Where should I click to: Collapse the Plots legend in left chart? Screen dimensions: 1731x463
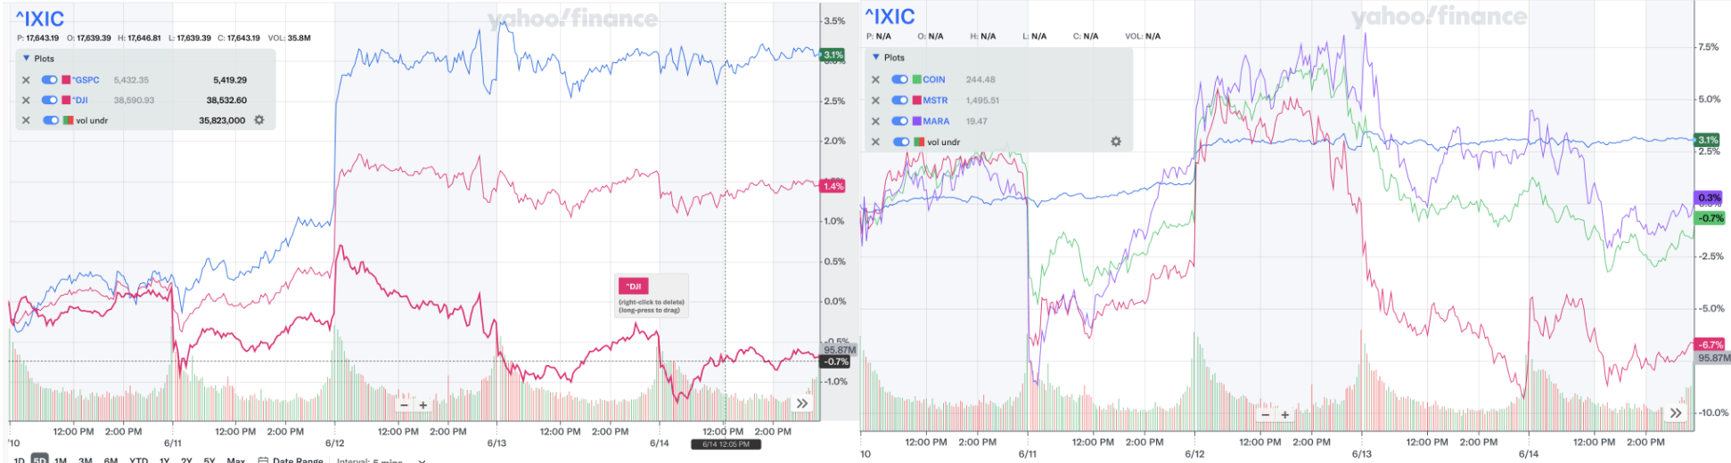tap(26, 59)
